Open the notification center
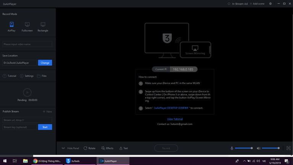The height and width of the screenshot is (165, 293). click(287, 161)
